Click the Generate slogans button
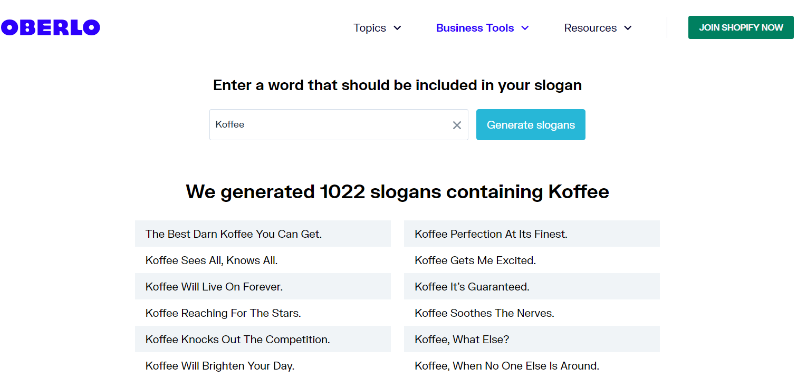797x378 pixels. [531, 125]
